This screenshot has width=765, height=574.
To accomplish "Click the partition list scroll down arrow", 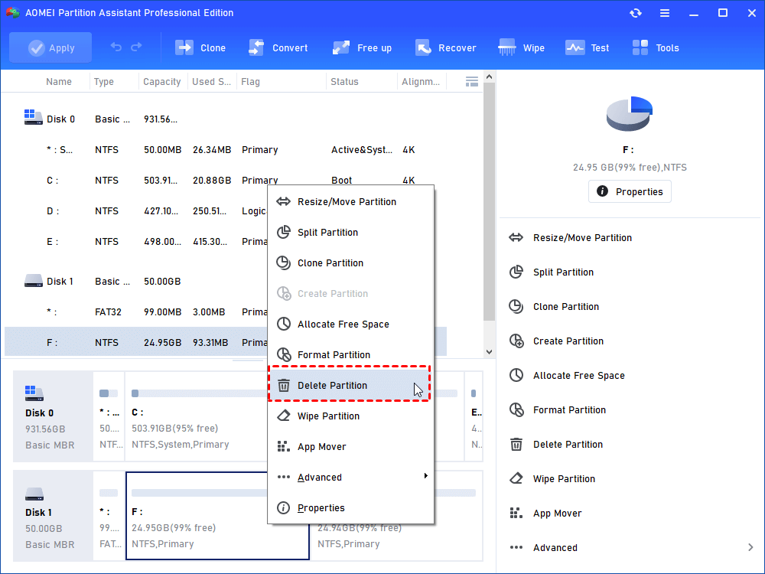I will [490, 352].
